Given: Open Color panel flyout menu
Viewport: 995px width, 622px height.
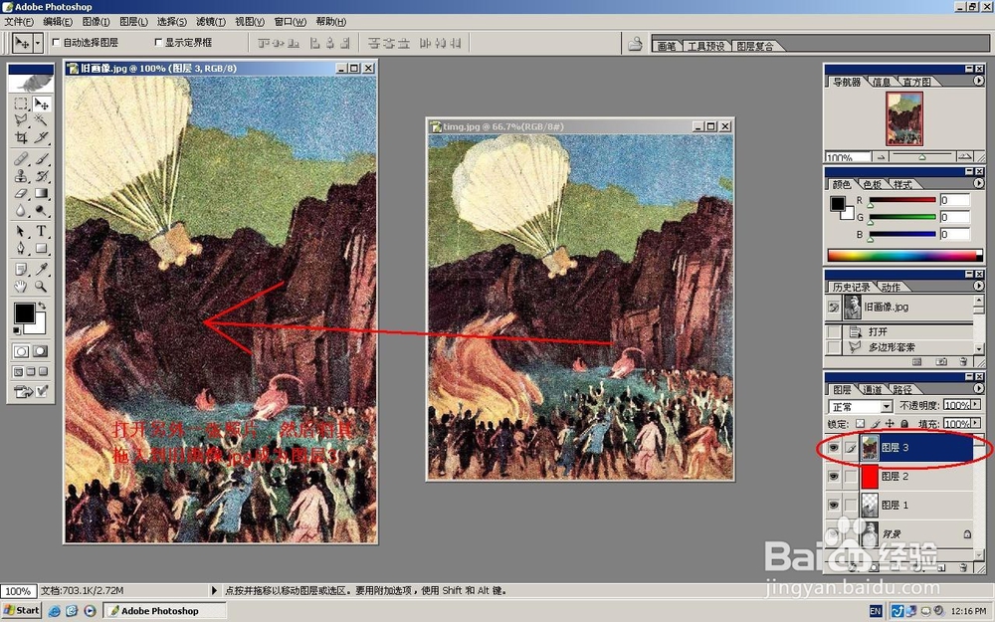Looking at the screenshot, I should coord(978,183).
